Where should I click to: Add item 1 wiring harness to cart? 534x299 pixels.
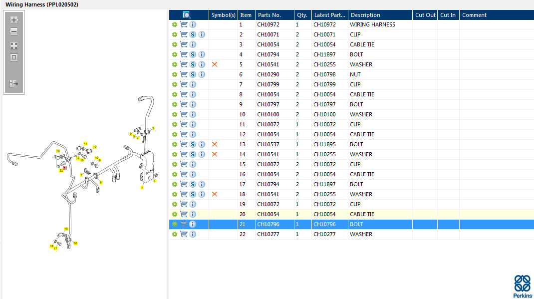pos(184,24)
